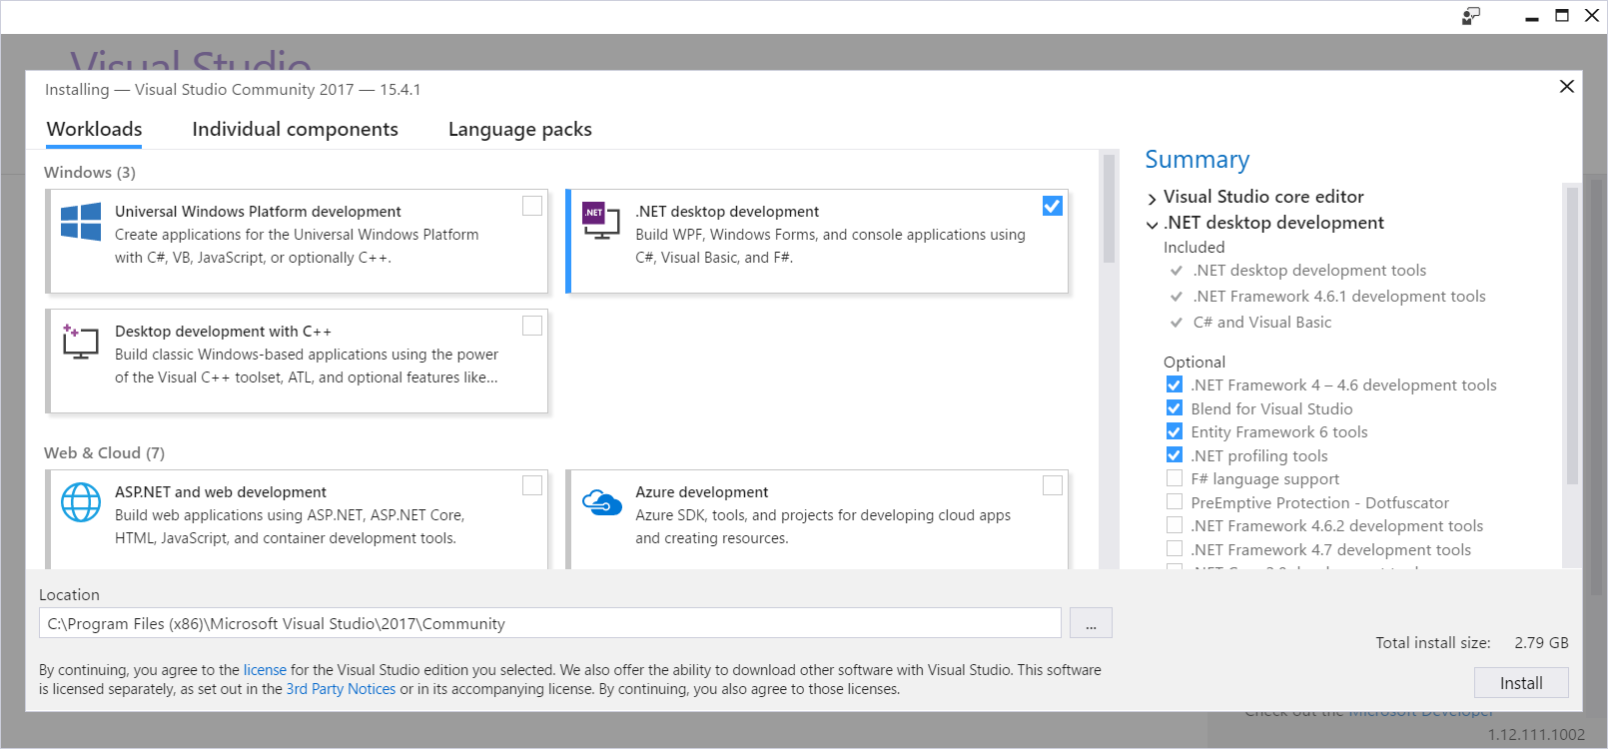Select the Desktop development with C++ card
The width and height of the screenshot is (1608, 749).
click(297, 361)
